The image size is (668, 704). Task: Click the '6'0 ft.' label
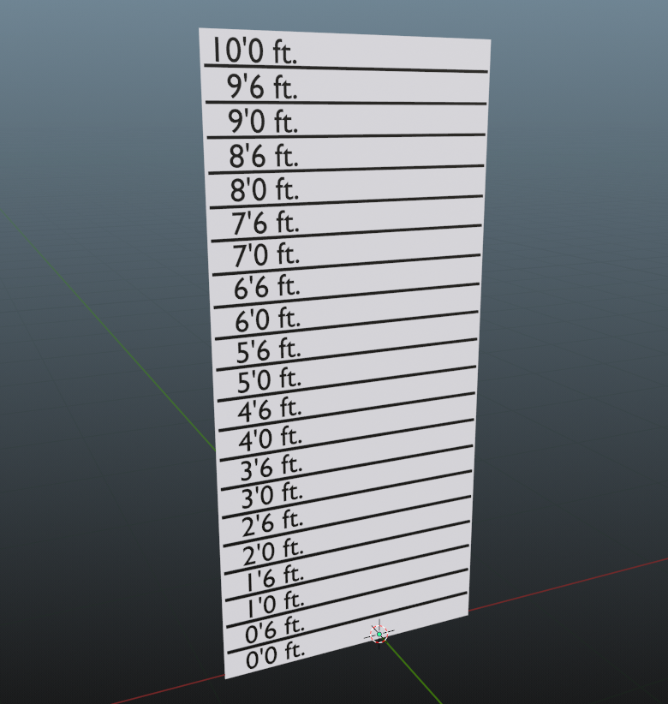(x=268, y=319)
